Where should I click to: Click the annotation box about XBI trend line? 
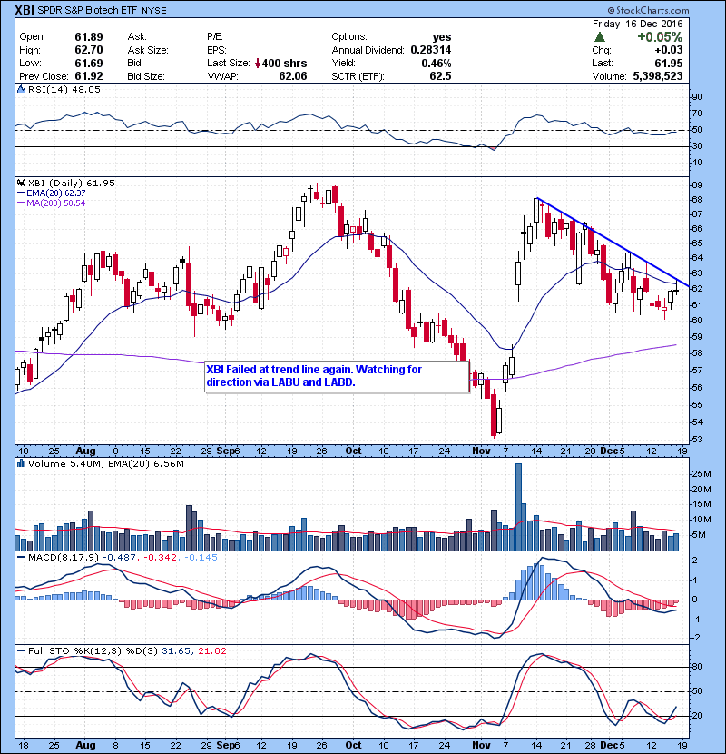tap(337, 376)
